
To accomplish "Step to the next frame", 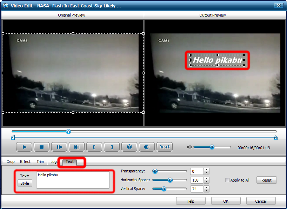I will click(59, 147).
